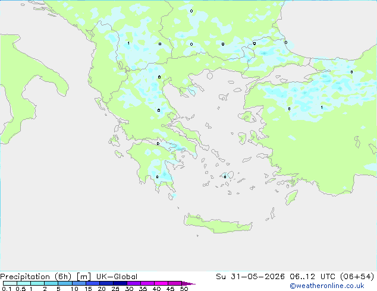Viewport: 377px width, 291px height.
Task: Click the 25–30 dark navy legend swatch
Action: pos(120,283)
